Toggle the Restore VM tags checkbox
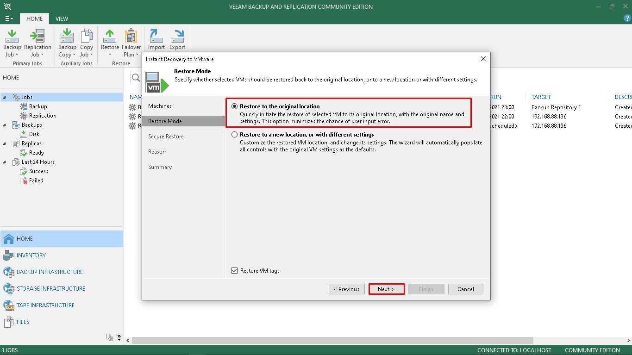Image resolution: width=632 pixels, height=355 pixels. point(234,271)
